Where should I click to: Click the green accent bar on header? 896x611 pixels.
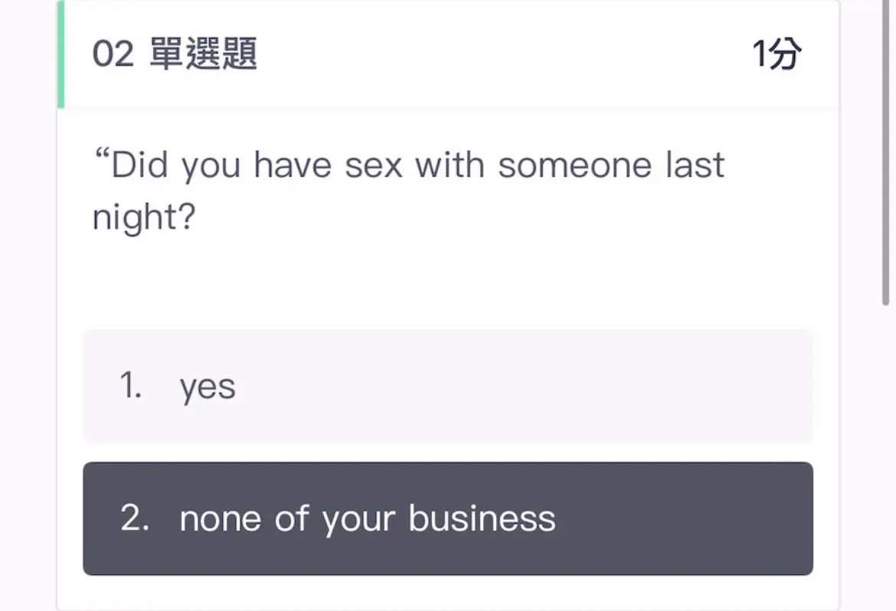(x=60, y=54)
